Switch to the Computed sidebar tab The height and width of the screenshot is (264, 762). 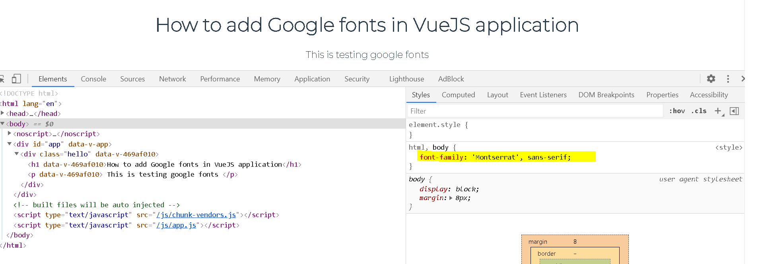[458, 94]
